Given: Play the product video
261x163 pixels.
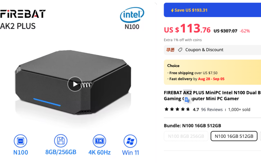Looking at the screenshot, I should pyautogui.click(x=75, y=84).
